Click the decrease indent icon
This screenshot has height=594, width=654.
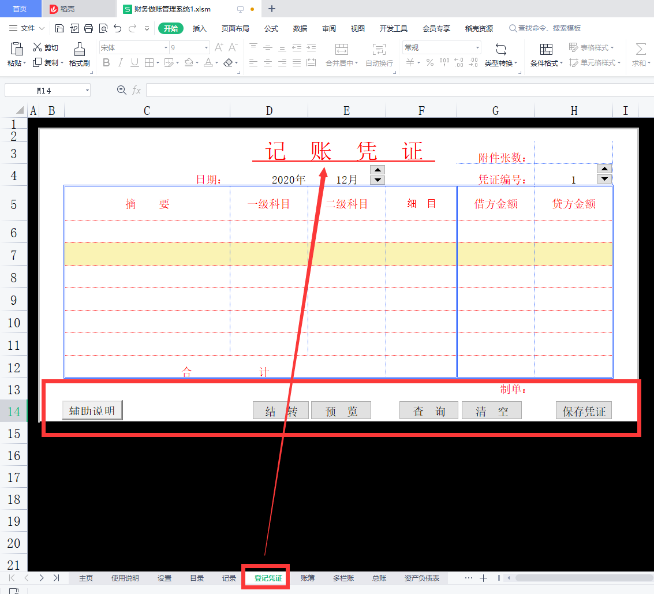point(297,47)
